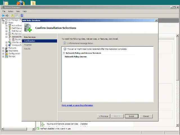
Task: Click the Forward arrow toolbar icon
Action: [7, 15]
